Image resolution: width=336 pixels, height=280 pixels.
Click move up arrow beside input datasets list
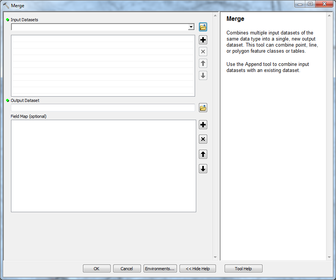[203, 64]
